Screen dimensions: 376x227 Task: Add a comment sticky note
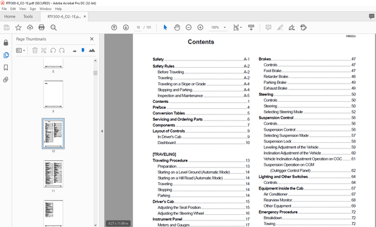pyautogui.click(x=268, y=27)
